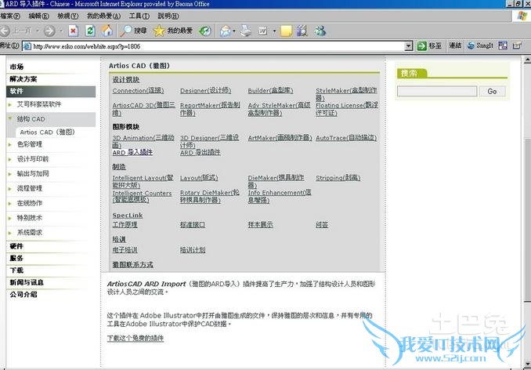Image resolution: width=531 pixels, height=370 pixels.
Task: Open the 我的最愛(A) menu
Action: click(x=103, y=16)
